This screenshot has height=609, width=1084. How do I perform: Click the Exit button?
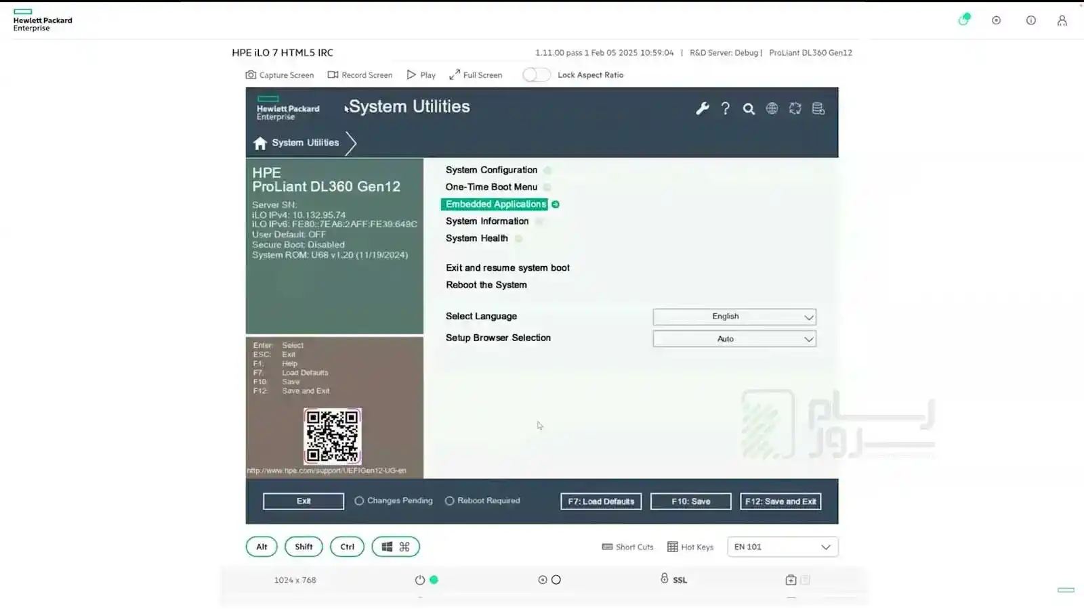point(304,501)
